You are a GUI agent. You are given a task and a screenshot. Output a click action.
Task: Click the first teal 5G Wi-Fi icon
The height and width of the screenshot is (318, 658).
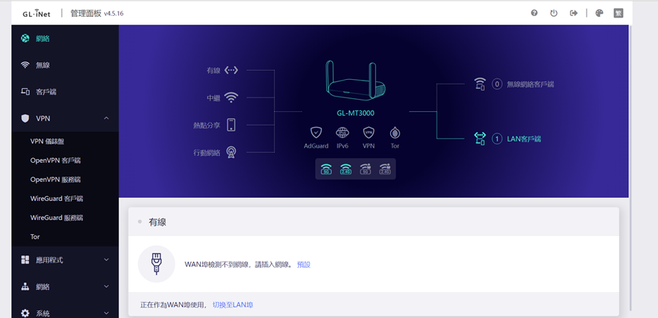(x=326, y=169)
